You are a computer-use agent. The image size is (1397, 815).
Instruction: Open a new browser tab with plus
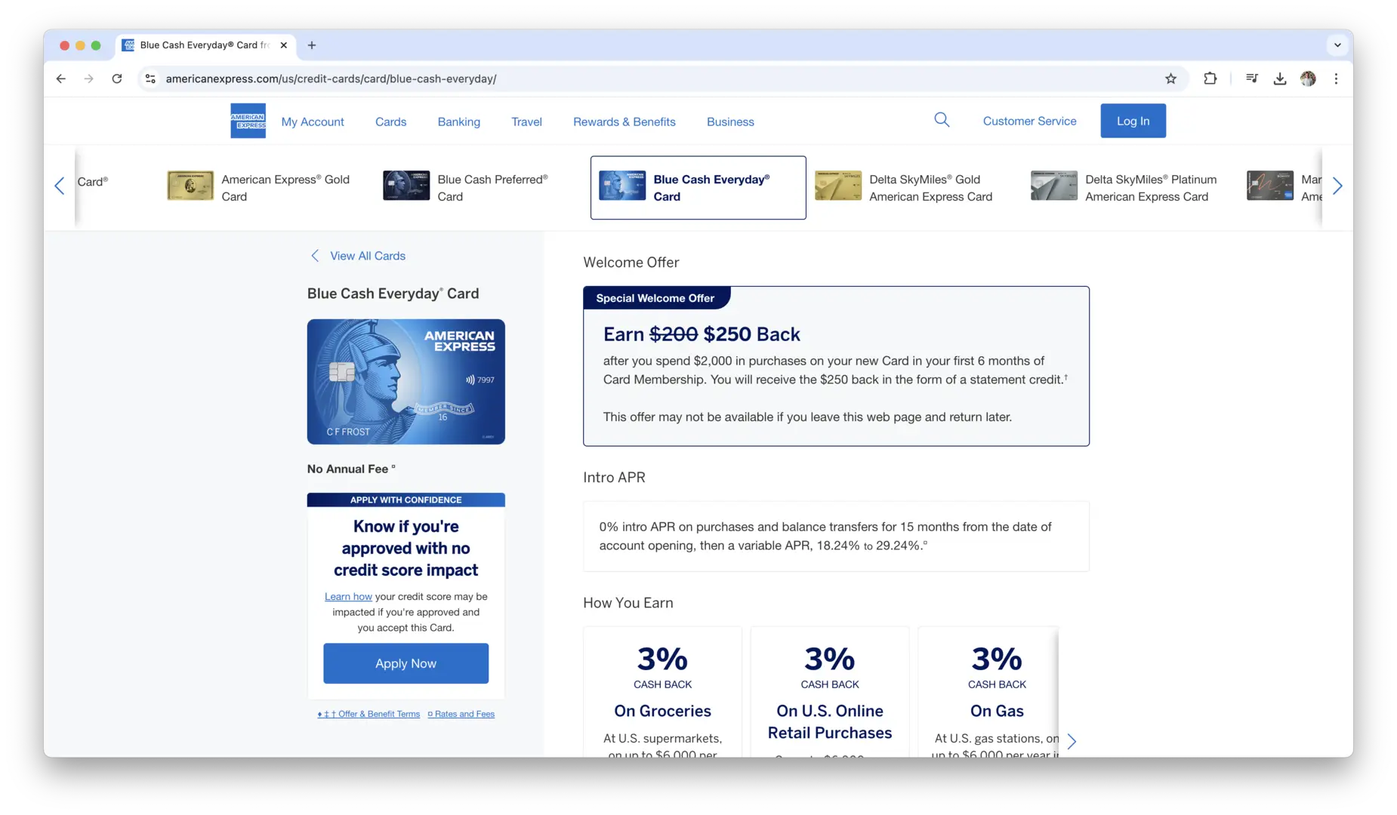312,45
